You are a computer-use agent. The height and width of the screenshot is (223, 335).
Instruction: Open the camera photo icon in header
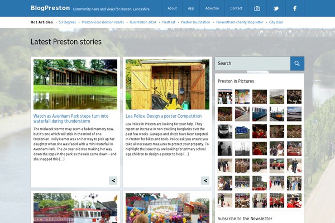(x=257, y=8)
